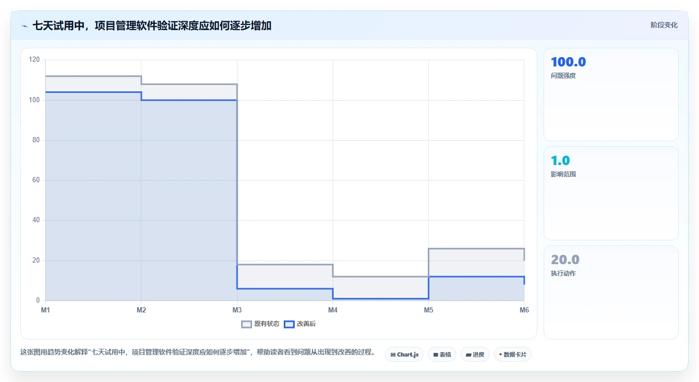Click the 进度 tag chip
Viewport: 699px width, 382px height.
click(475, 354)
